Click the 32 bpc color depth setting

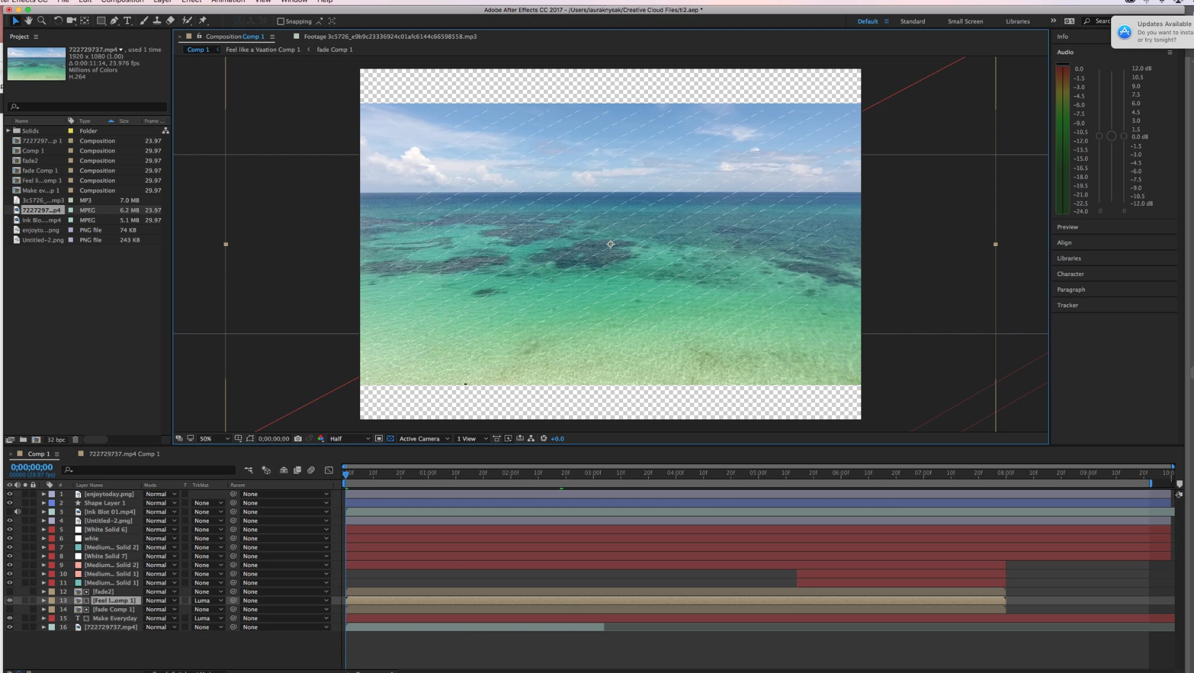(x=56, y=440)
